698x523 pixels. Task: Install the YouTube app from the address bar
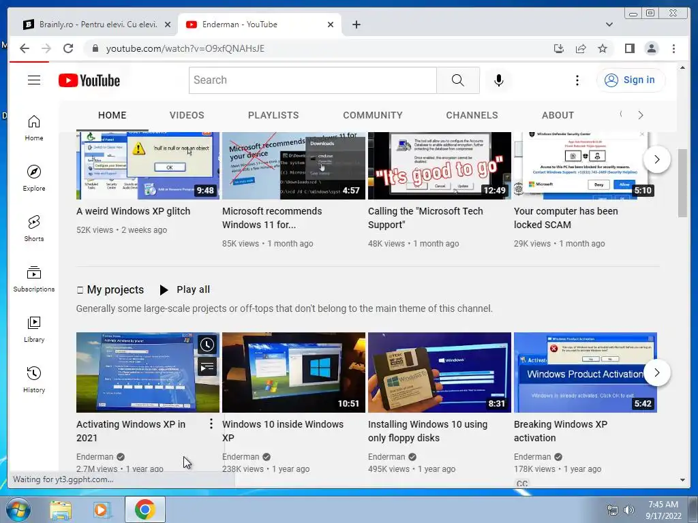click(559, 48)
